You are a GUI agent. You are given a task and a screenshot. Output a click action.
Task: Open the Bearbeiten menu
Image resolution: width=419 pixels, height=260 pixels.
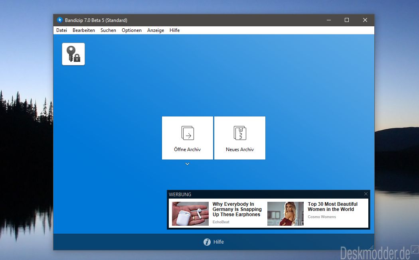coord(84,30)
